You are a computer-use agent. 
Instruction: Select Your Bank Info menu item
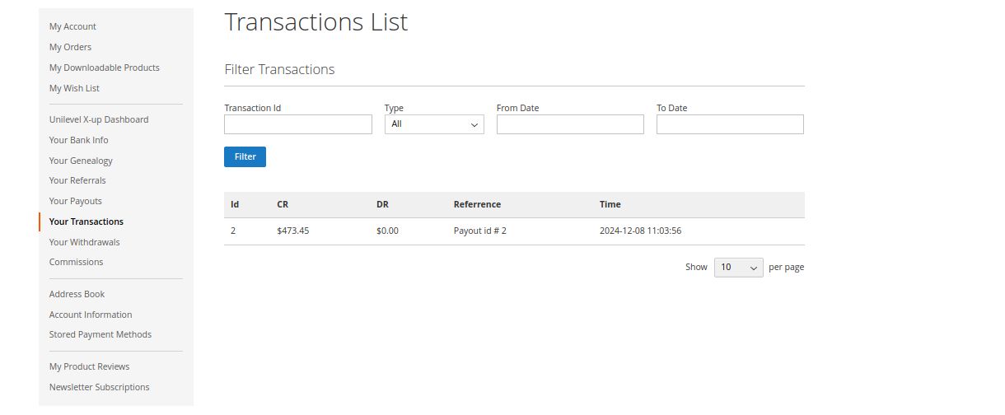[x=78, y=140]
